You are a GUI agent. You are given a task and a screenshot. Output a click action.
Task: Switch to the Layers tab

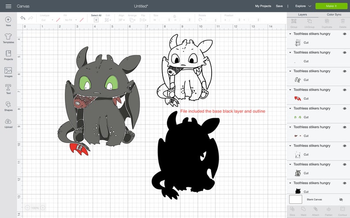coord(302,15)
